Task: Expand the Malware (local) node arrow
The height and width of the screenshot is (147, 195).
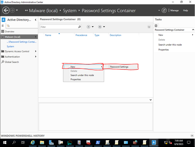Action: [x=36, y=37]
